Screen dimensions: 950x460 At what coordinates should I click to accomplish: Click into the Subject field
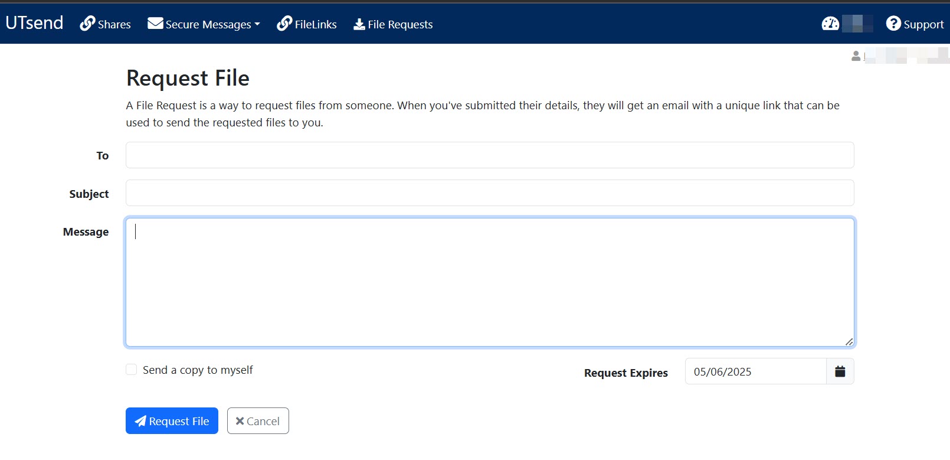click(489, 193)
